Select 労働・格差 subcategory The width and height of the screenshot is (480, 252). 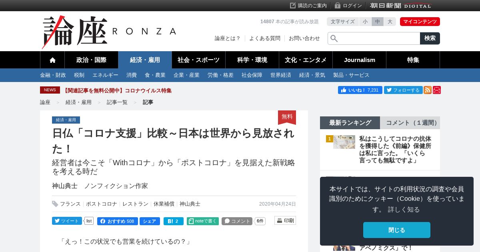click(x=220, y=75)
